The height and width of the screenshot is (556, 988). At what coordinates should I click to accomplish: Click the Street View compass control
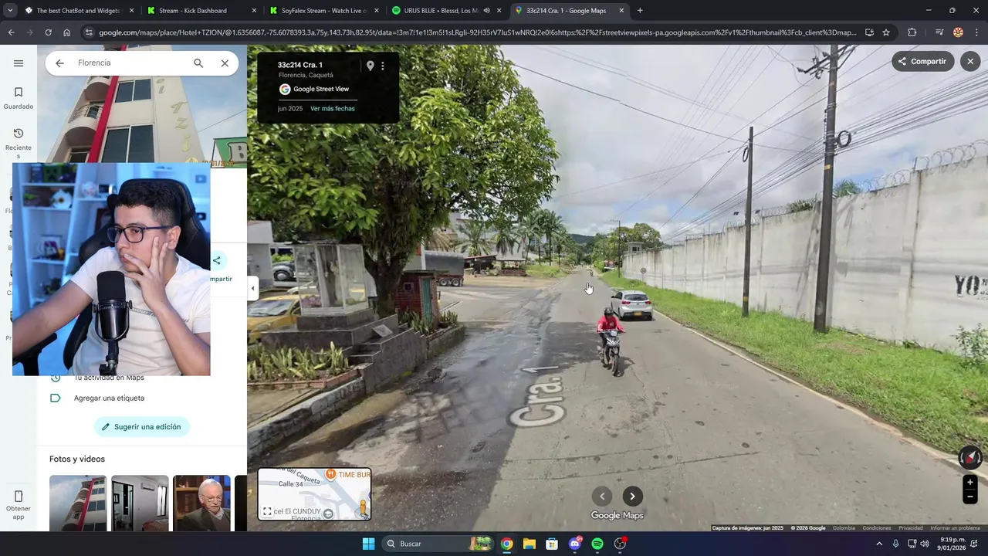[970, 458]
